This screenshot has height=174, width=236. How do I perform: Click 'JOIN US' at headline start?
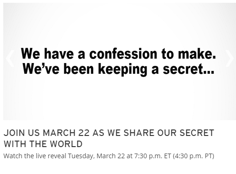(x=22, y=133)
